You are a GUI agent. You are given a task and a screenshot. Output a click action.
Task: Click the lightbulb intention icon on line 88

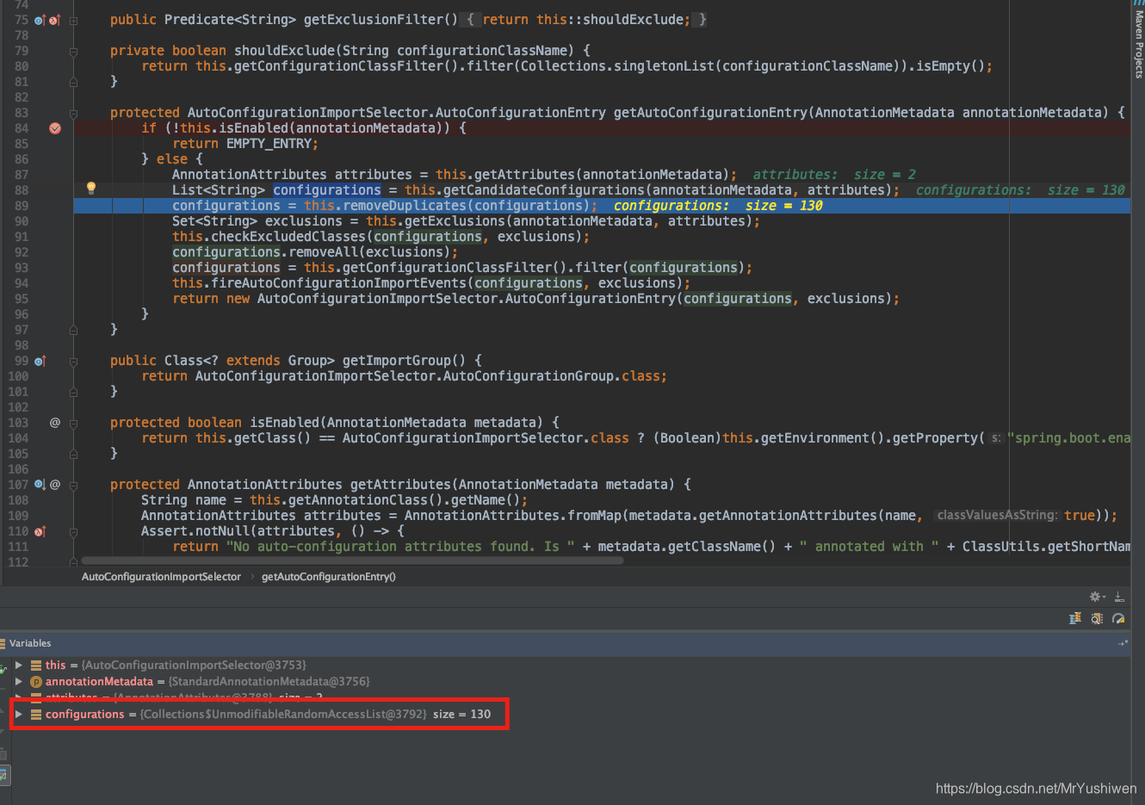click(x=91, y=188)
